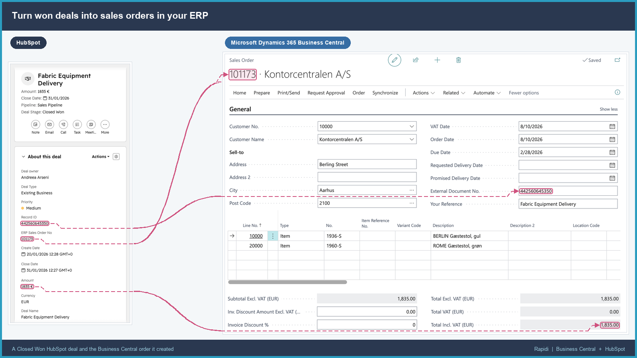This screenshot has height=358, width=637.
Task: Open the Promised Delivery Date calendar picker
Action: (x=612, y=178)
